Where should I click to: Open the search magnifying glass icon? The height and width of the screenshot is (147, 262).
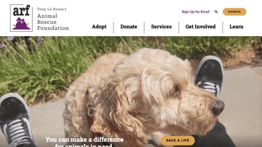click(x=216, y=12)
